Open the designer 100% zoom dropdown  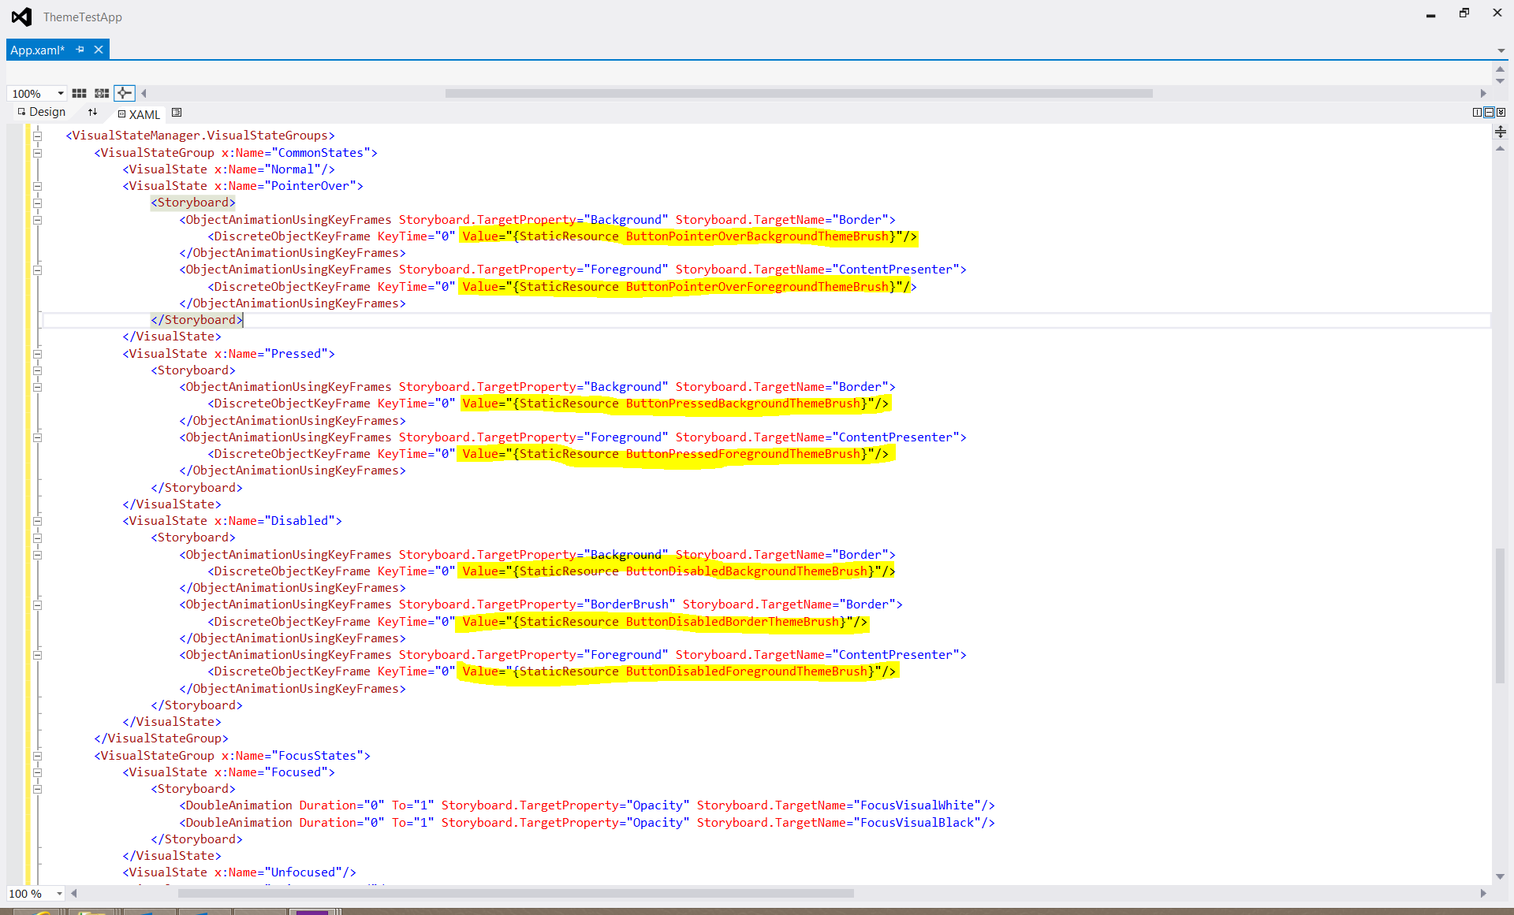(x=60, y=93)
